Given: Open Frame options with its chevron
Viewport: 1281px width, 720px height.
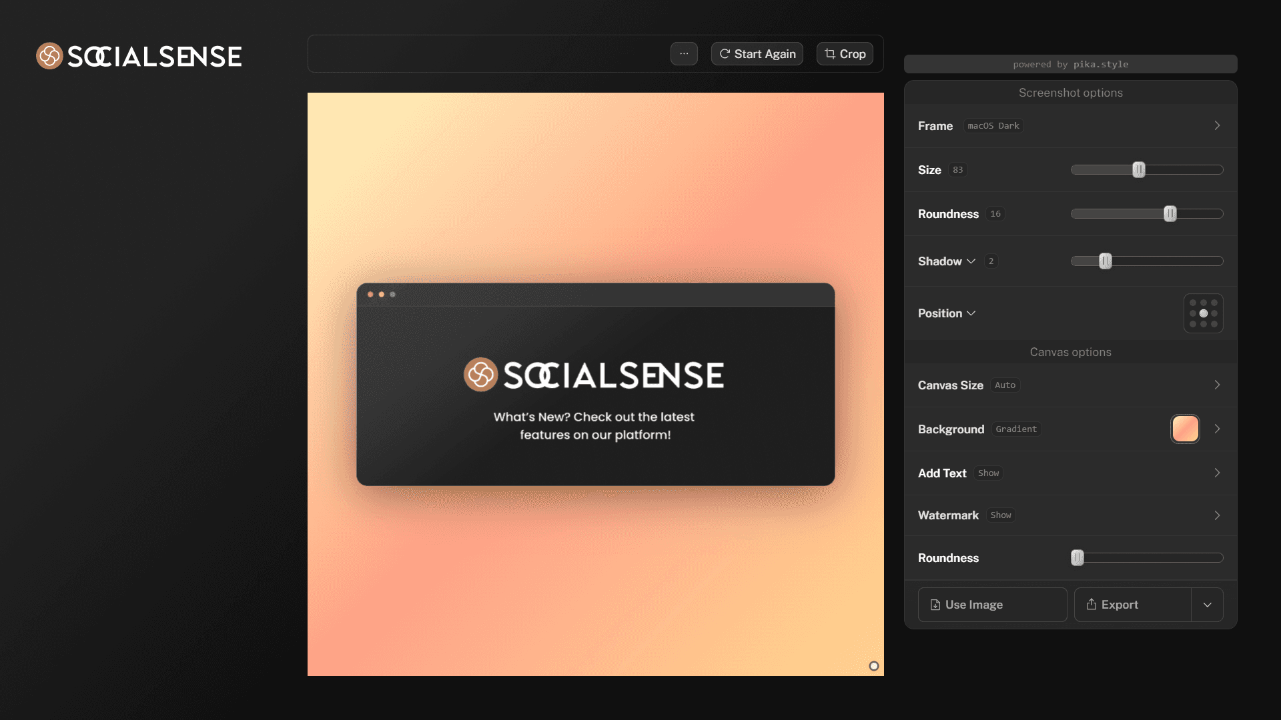Looking at the screenshot, I should point(1217,125).
